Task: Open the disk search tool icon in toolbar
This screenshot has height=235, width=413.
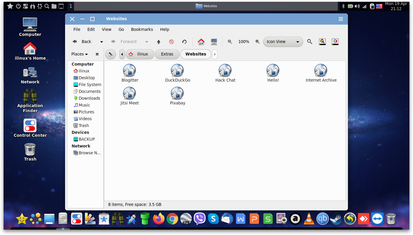Action: (322, 42)
